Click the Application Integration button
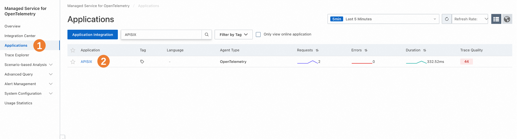 [93, 34]
